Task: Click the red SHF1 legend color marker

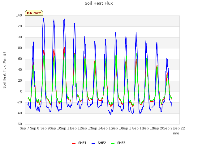Action: (x=74, y=143)
